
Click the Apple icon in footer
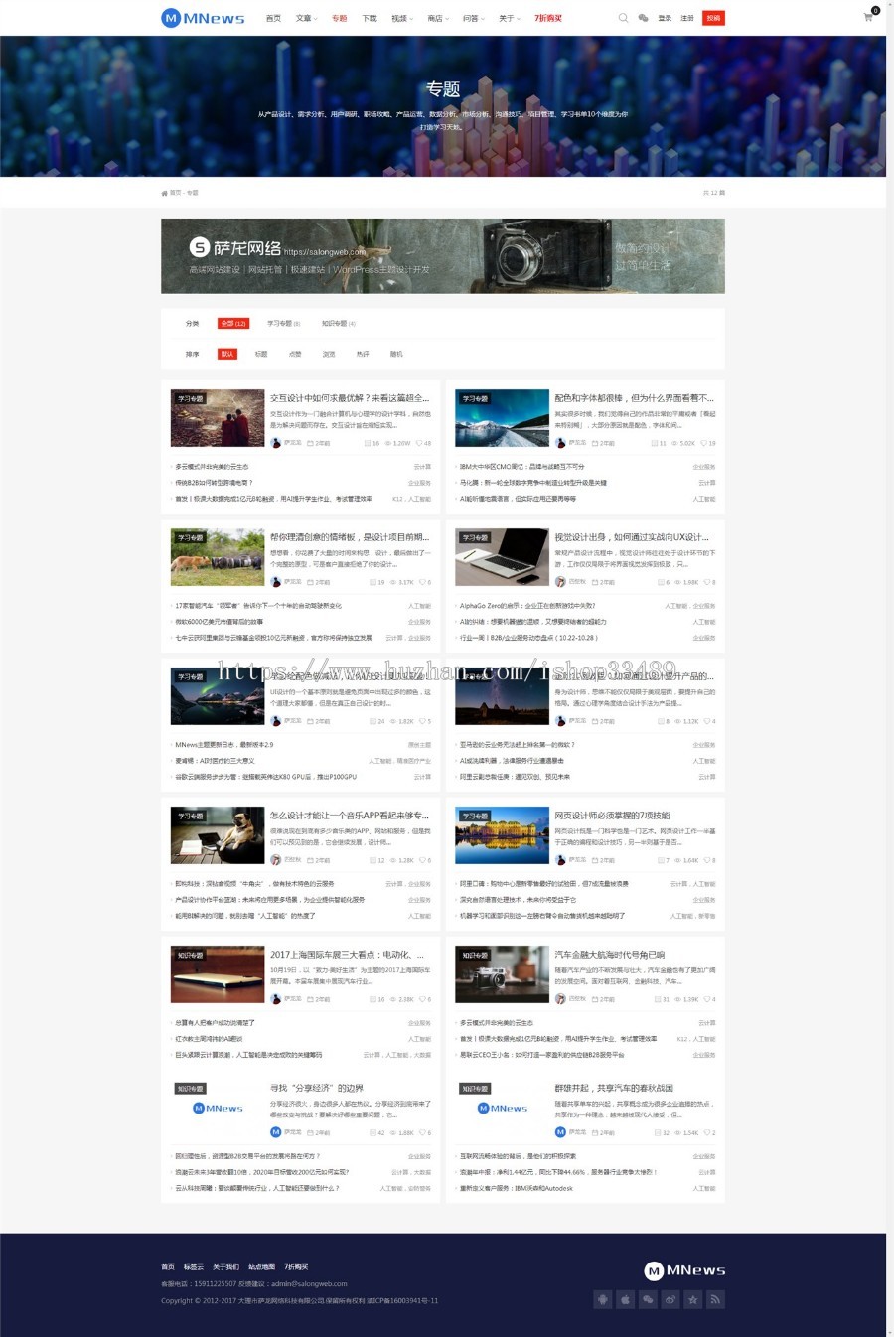[x=625, y=1299]
